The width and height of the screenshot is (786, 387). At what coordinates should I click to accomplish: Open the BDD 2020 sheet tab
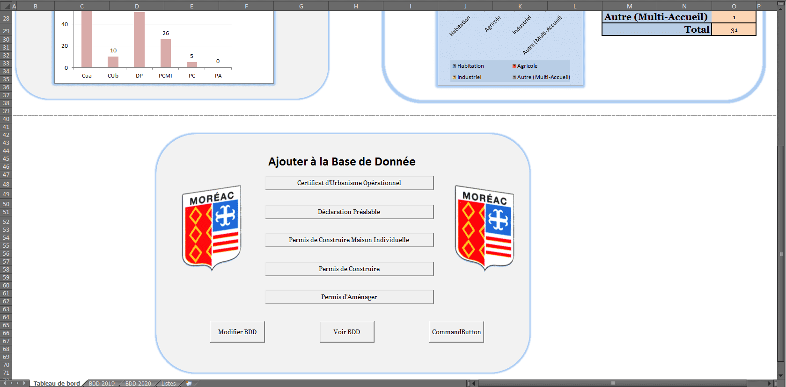[138, 383]
